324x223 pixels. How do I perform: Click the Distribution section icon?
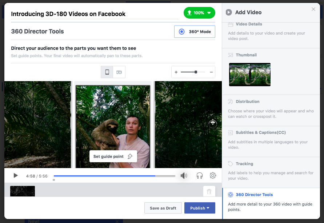pyautogui.click(x=230, y=101)
